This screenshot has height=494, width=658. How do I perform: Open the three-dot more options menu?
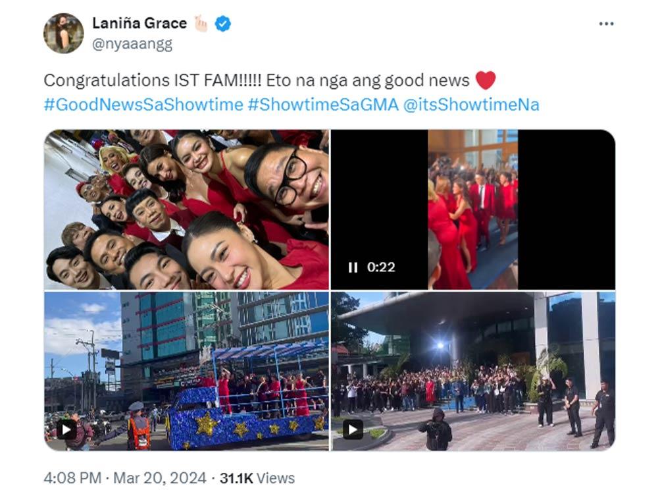606,24
